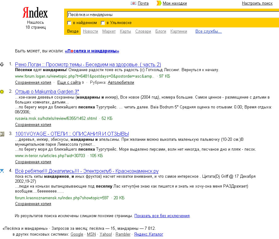Search the query in Google
The height and width of the screenshot is (239, 279).
tap(77, 234)
